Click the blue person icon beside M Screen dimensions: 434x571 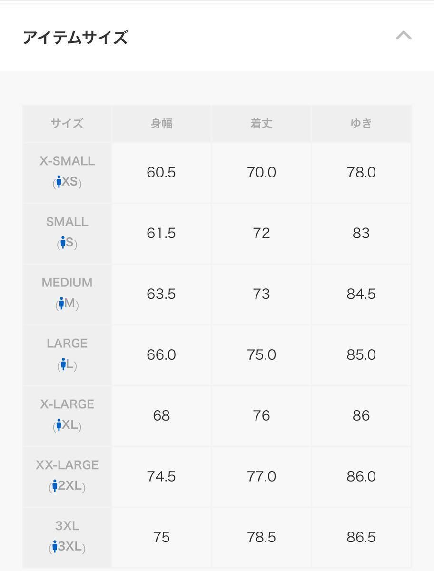pos(61,304)
